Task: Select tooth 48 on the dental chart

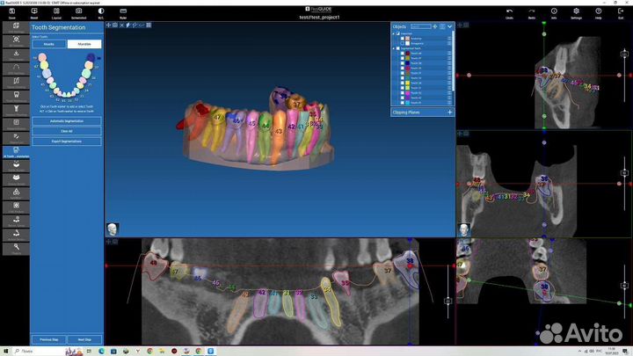Action: tap(42, 58)
